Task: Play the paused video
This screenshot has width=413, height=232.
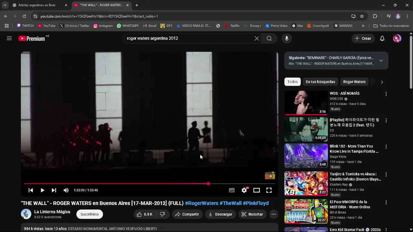Action: (x=42, y=190)
